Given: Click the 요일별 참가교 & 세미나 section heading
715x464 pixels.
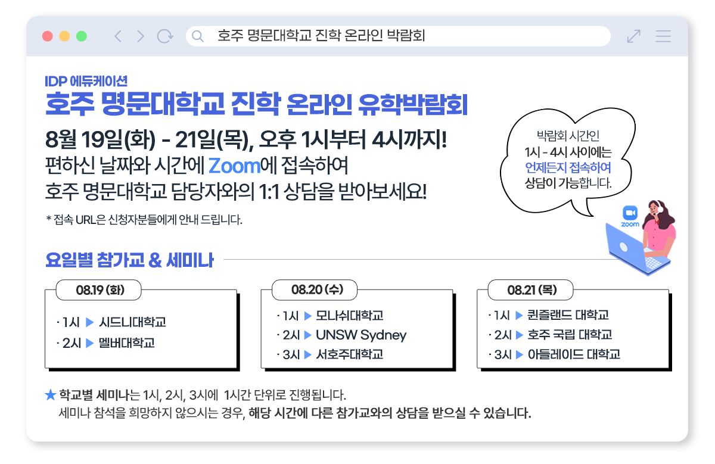Looking at the screenshot, I should coord(129,260).
